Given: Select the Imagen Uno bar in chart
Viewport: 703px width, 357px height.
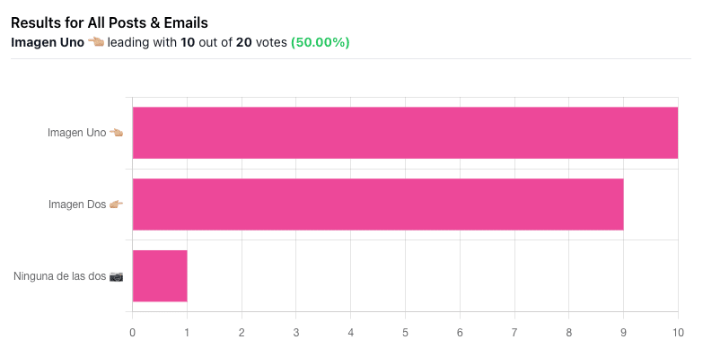Looking at the screenshot, I should 405,133.
